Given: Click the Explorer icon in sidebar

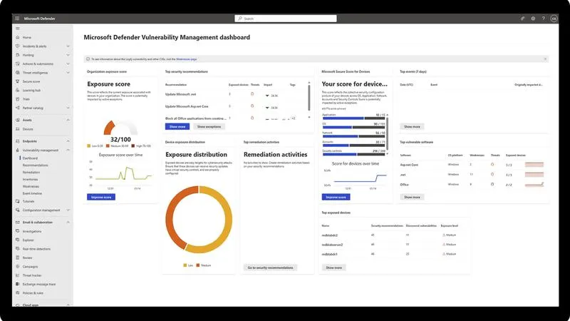Looking at the screenshot, I should (17, 240).
